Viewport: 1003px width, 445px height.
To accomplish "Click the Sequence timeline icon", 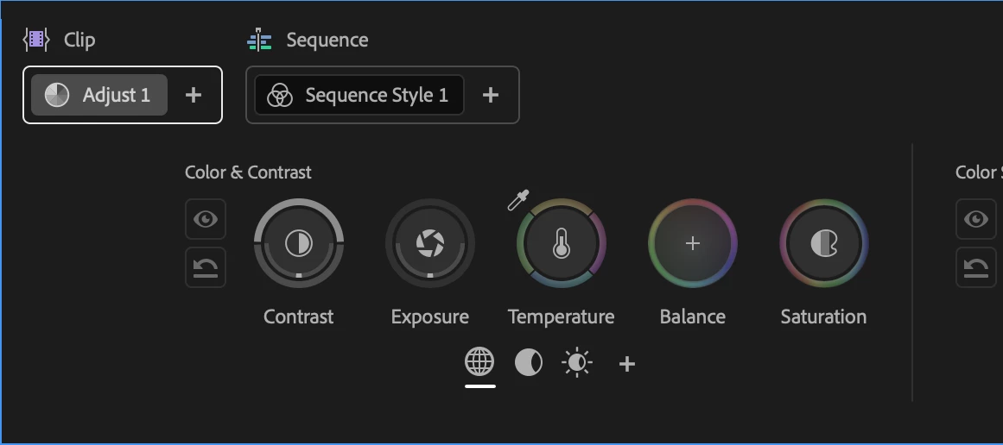I will pyautogui.click(x=259, y=40).
